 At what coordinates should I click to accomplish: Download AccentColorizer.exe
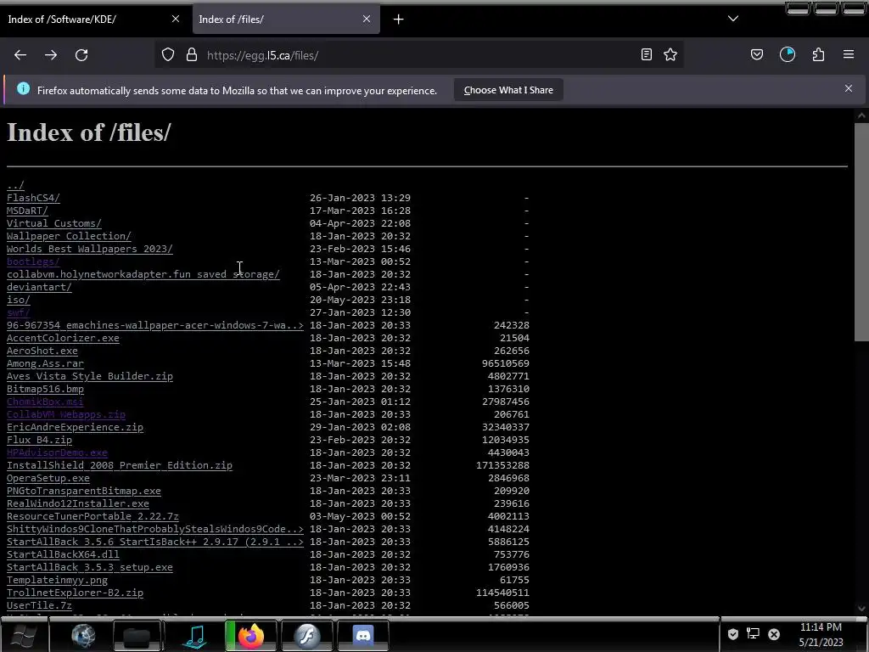(63, 338)
